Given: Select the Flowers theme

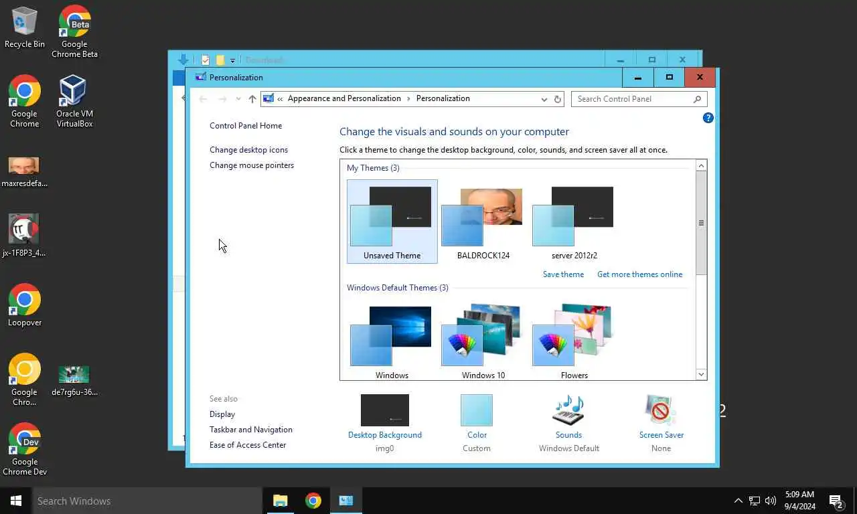Looking at the screenshot, I should click(x=574, y=341).
